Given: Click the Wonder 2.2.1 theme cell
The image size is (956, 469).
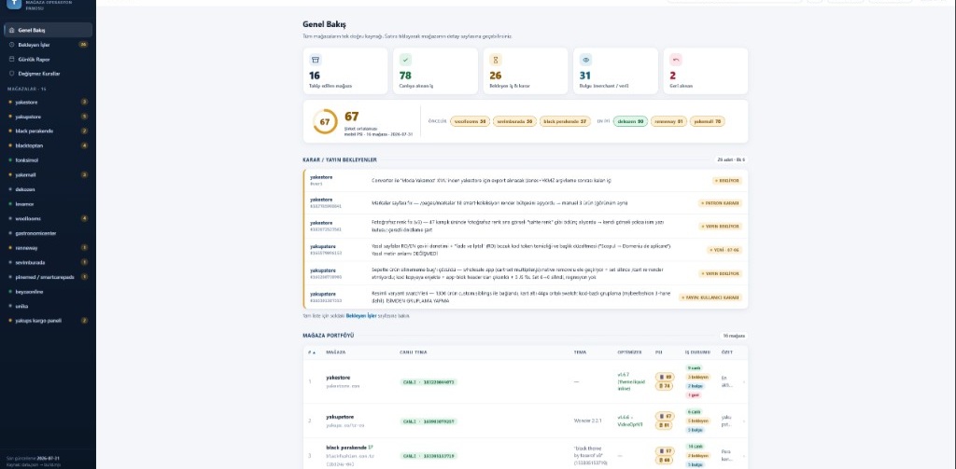Looking at the screenshot, I should coord(588,421).
